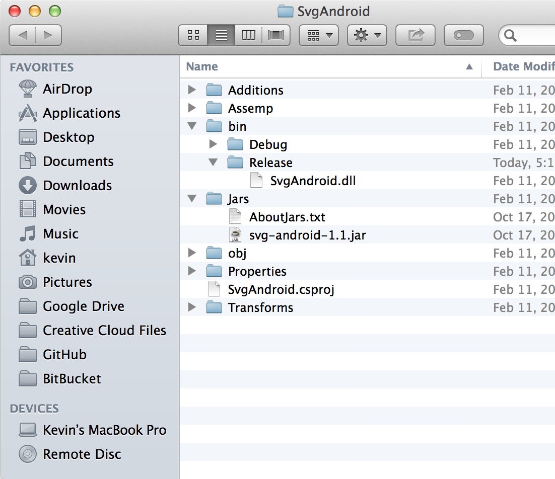Expand the Additions folder

192,90
